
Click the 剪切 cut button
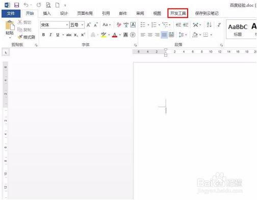[x=24, y=22]
